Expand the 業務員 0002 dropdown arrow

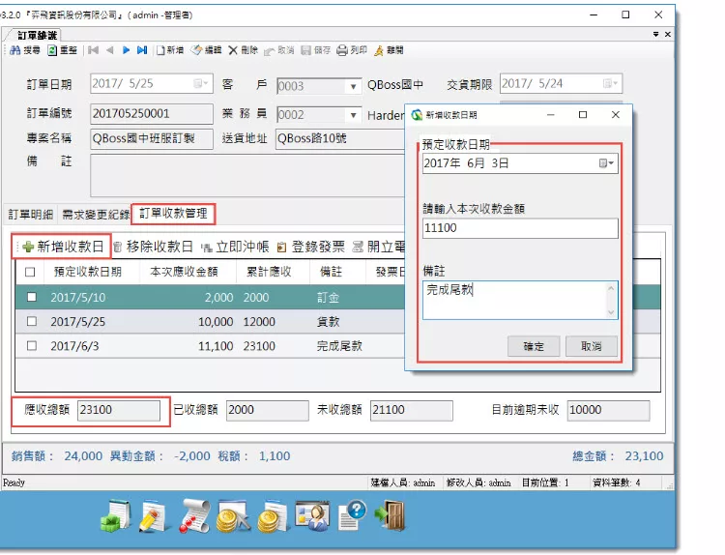click(354, 115)
